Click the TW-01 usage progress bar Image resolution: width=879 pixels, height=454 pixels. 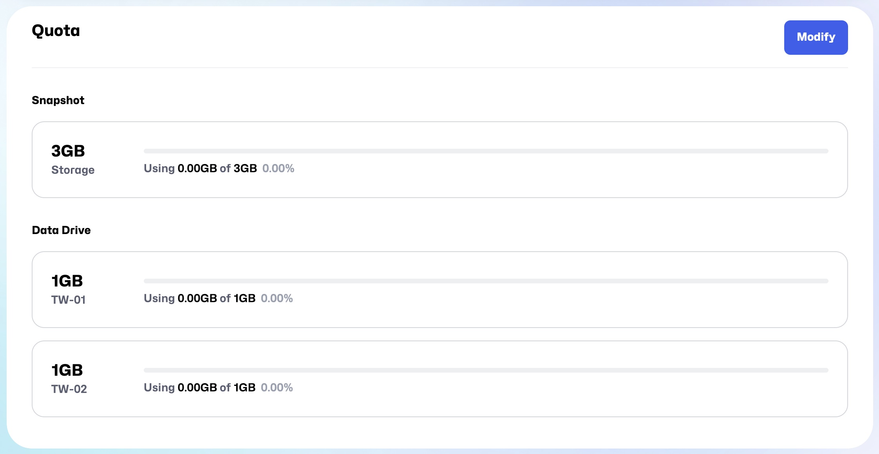486,281
